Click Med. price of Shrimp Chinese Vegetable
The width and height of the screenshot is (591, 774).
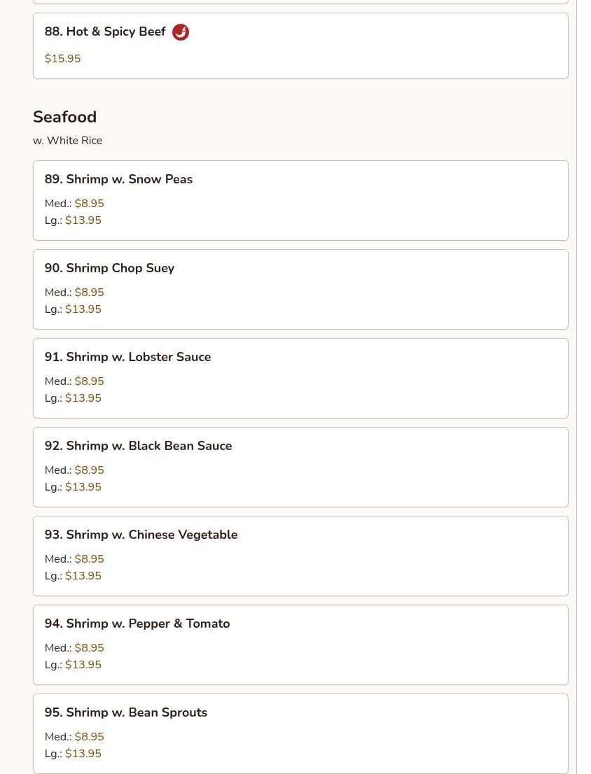pos(89,559)
